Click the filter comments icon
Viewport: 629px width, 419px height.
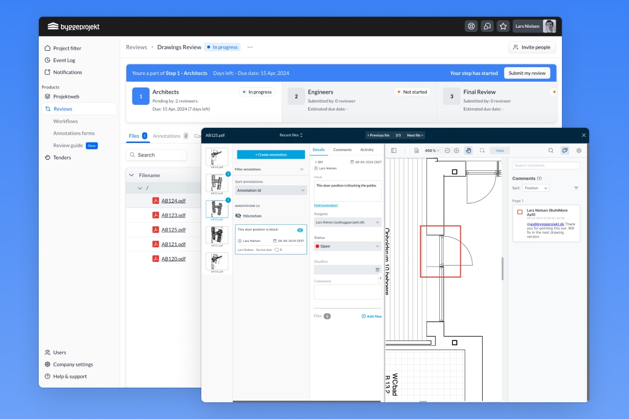pyautogui.click(x=576, y=188)
